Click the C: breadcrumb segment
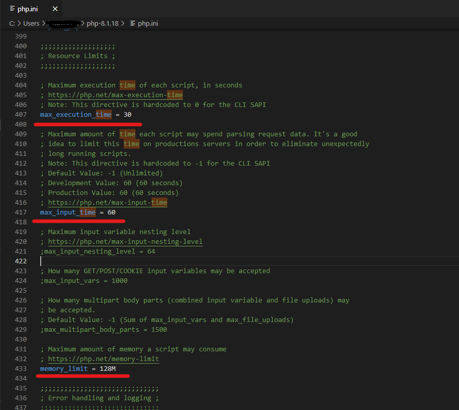Image resolution: width=459 pixels, height=410 pixels. tap(12, 23)
